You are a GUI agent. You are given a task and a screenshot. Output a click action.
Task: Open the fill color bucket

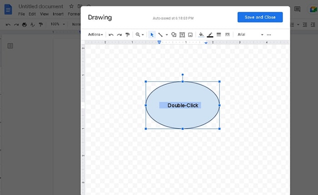pyautogui.click(x=201, y=34)
